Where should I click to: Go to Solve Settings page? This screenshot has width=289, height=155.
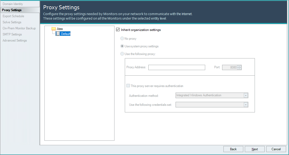pos(12,22)
